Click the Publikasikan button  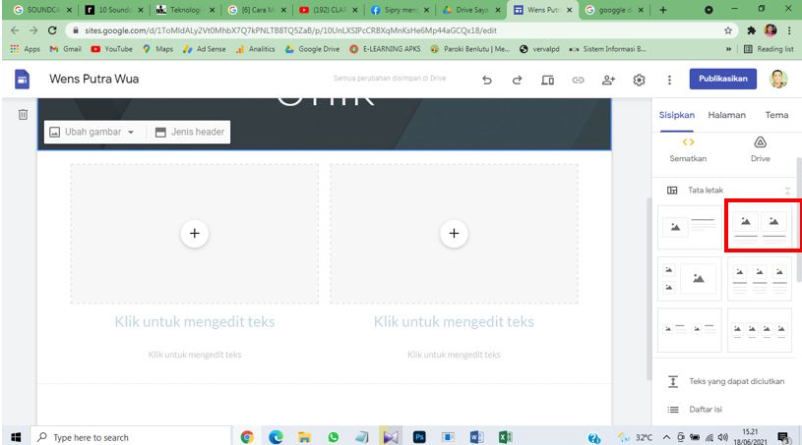pos(723,79)
